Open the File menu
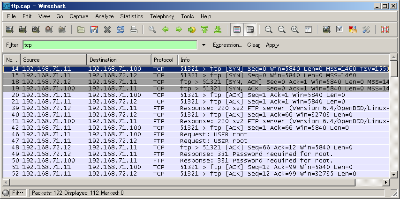Image resolution: width=400 pixels, height=199 pixels. [11, 16]
